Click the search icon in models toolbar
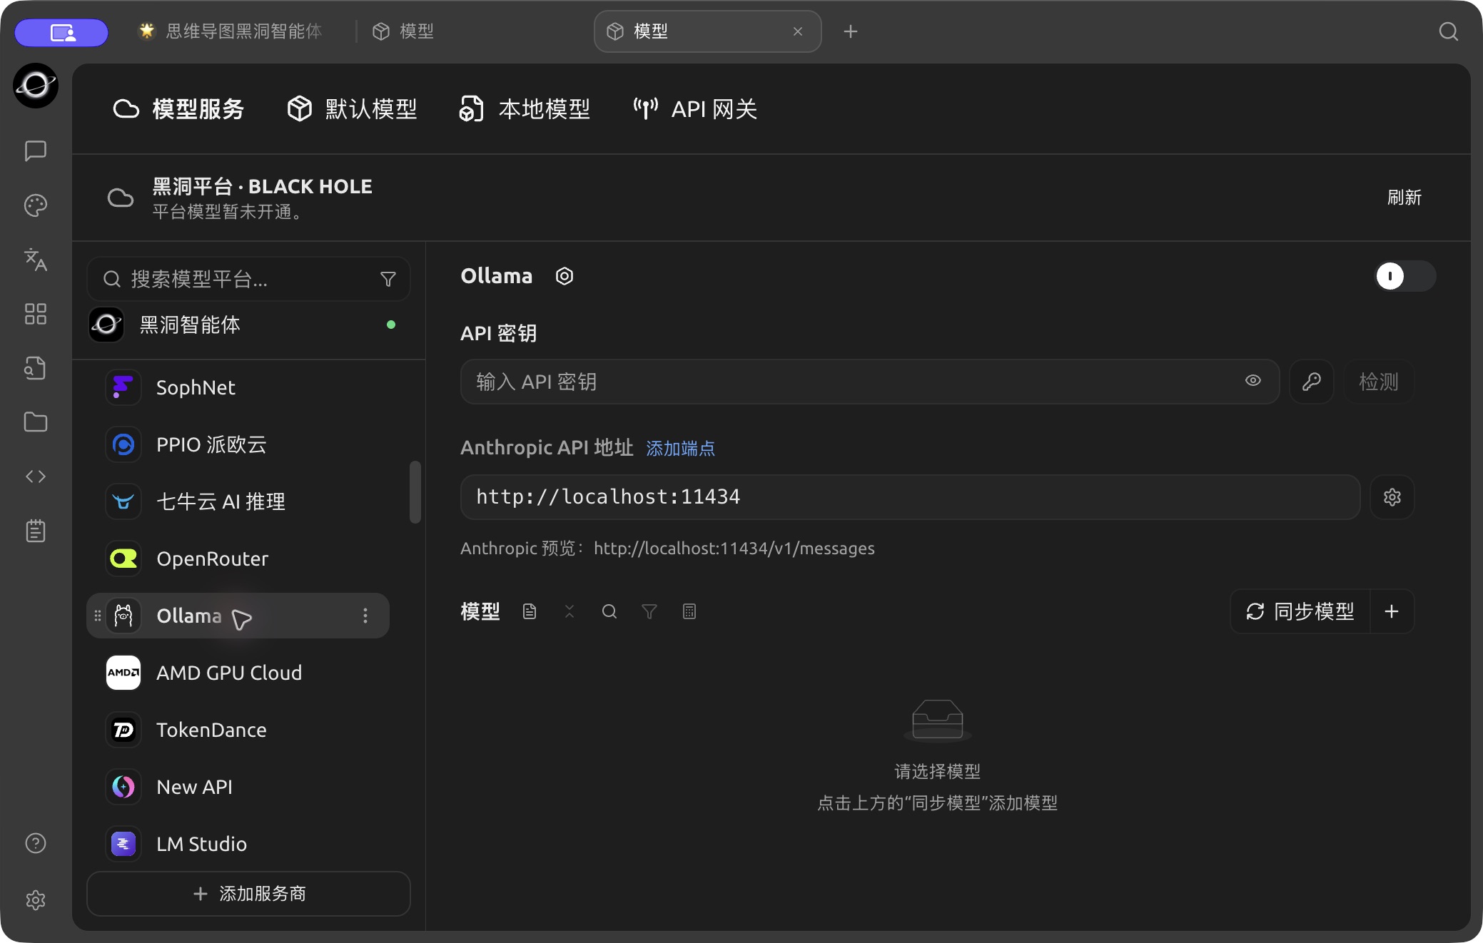 pyautogui.click(x=609, y=611)
